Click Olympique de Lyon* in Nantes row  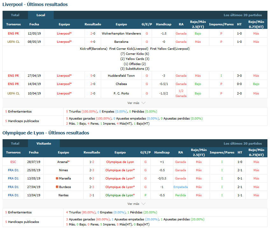(120, 195)
